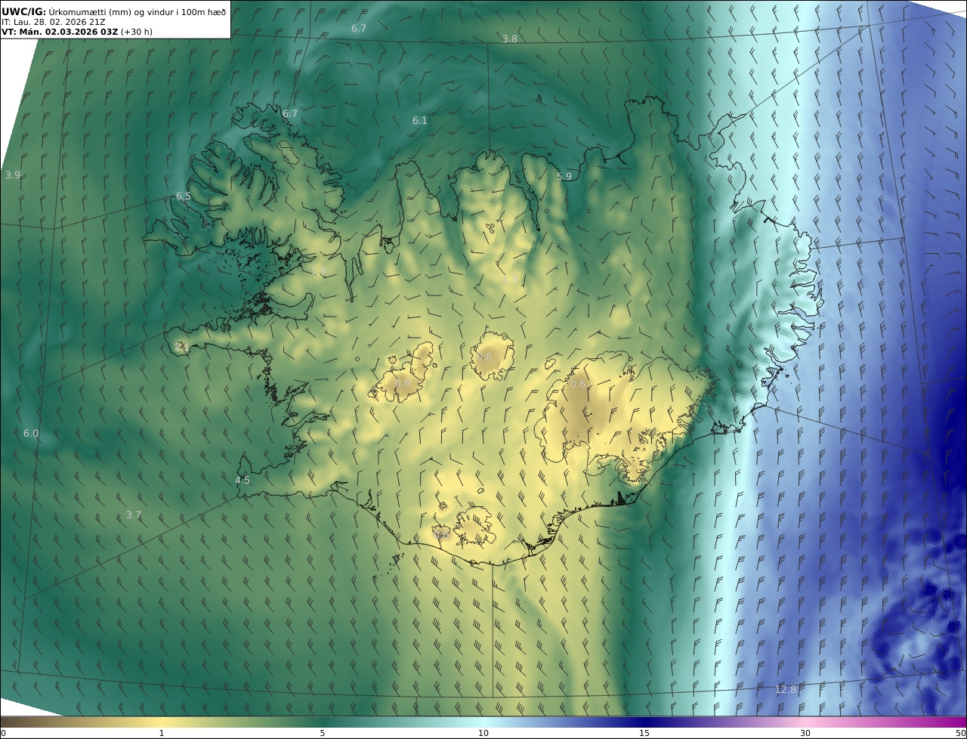Click the colorbar tick label 30

(806, 733)
